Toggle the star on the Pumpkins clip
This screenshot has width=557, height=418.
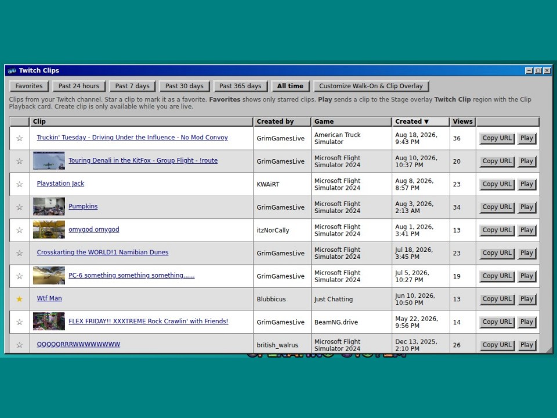coord(20,207)
